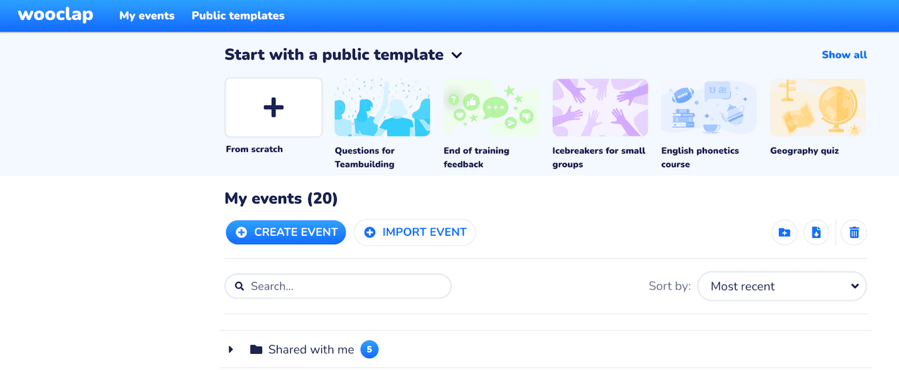Click the Shared with me folder icon
The width and height of the screenshot is (899, 370).
pos(256,349)
